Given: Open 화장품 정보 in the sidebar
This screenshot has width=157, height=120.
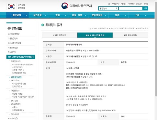Looking at the screenshot, I should 15,91.
